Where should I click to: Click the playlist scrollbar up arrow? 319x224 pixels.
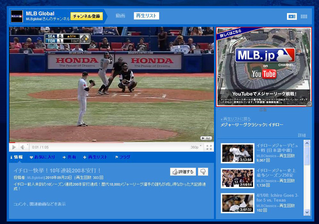[x=307, y=143]
